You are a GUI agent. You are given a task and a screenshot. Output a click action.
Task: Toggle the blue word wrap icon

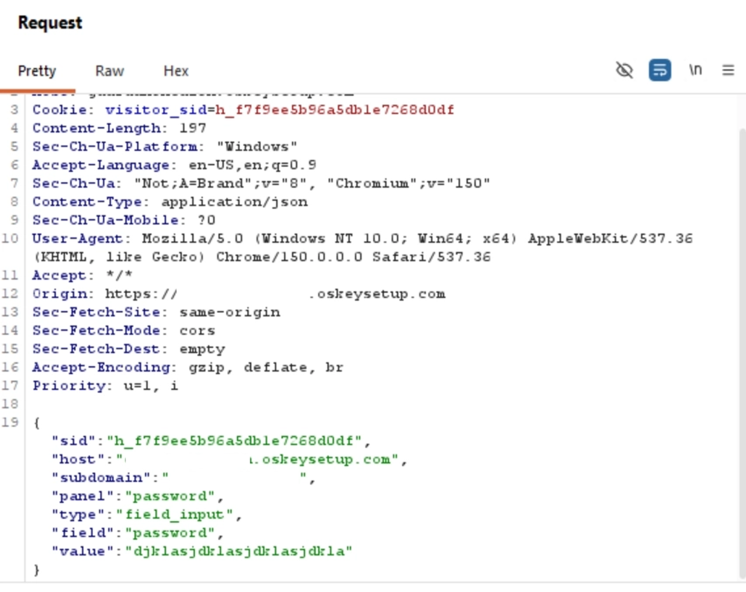pos(660,70)
